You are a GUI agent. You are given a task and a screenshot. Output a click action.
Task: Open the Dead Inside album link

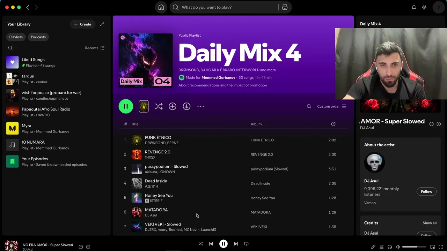260,183
